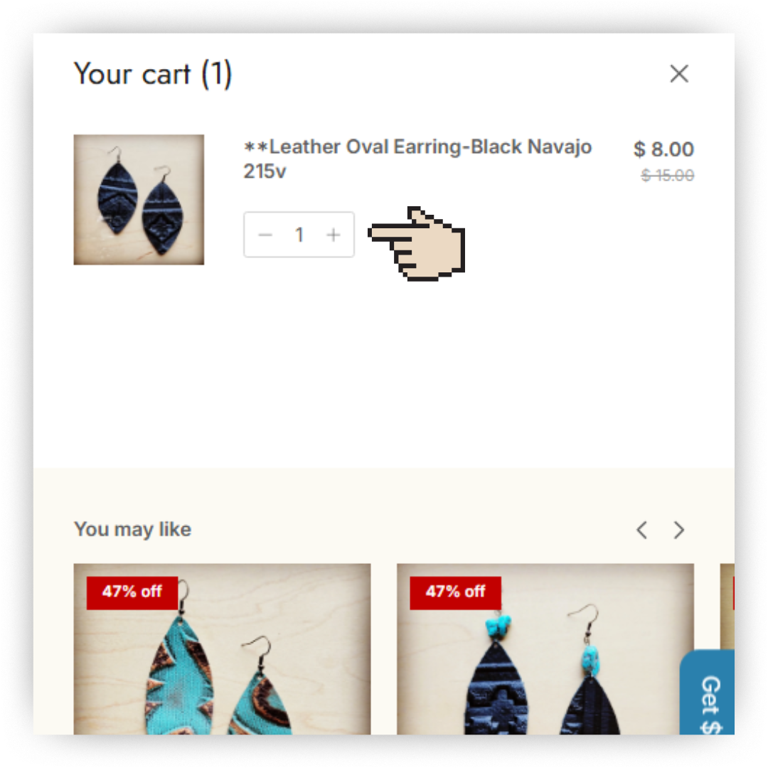Screen dimensions: 768x768
Task: Open the turquoise leather earring recommendation
Action: pos(223,649)
